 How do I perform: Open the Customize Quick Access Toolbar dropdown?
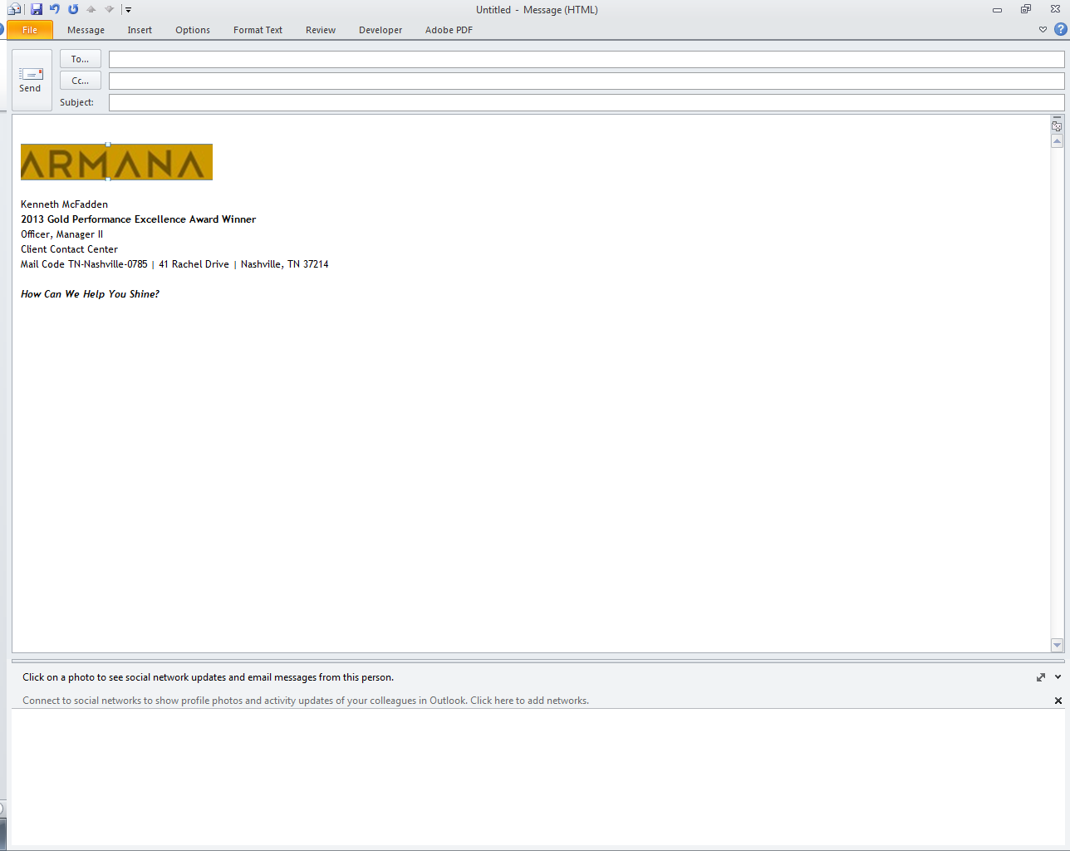(x=128, y=10)
